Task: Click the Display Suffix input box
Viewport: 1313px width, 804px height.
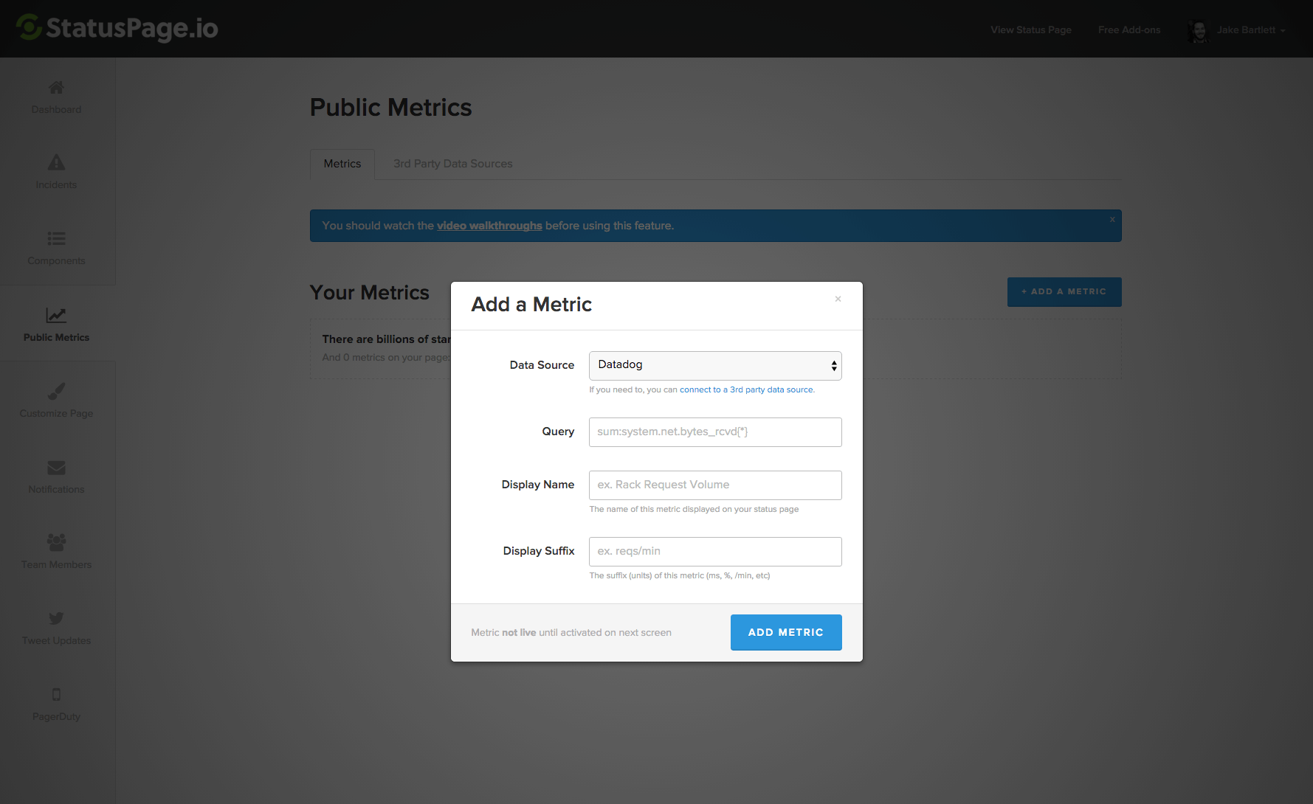Action: [714, 552]
